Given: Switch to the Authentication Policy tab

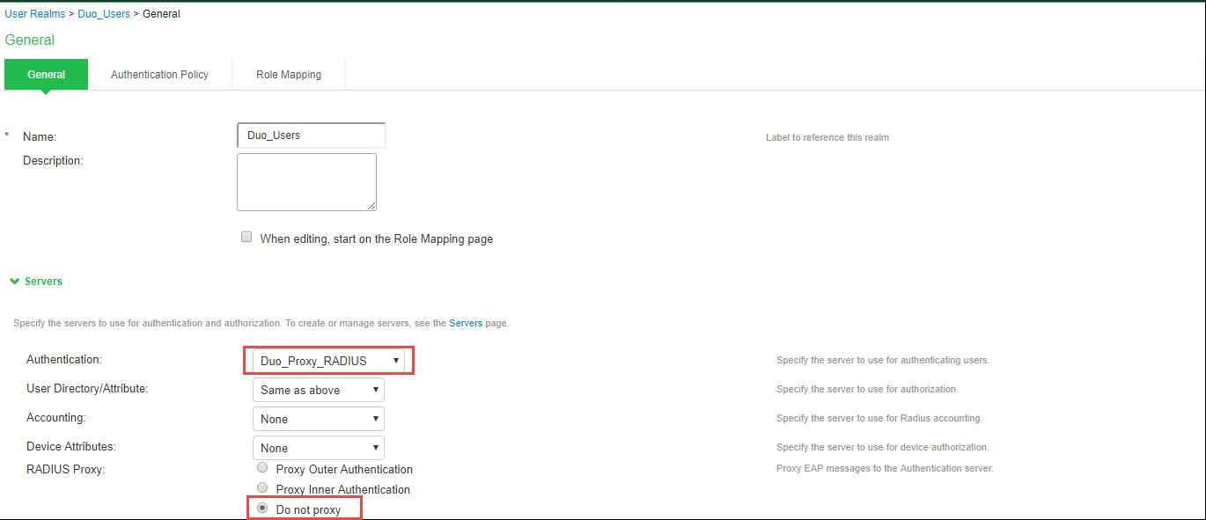Looking at the screenshot, I should [159, 74].
